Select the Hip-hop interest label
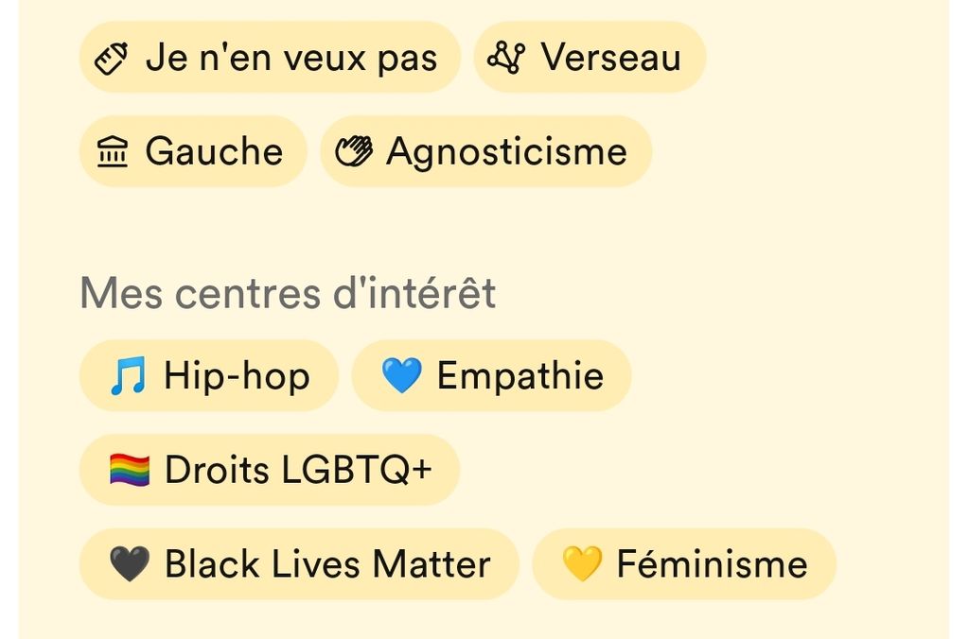Screen dimensions: 969x639 tap(237, 376)
